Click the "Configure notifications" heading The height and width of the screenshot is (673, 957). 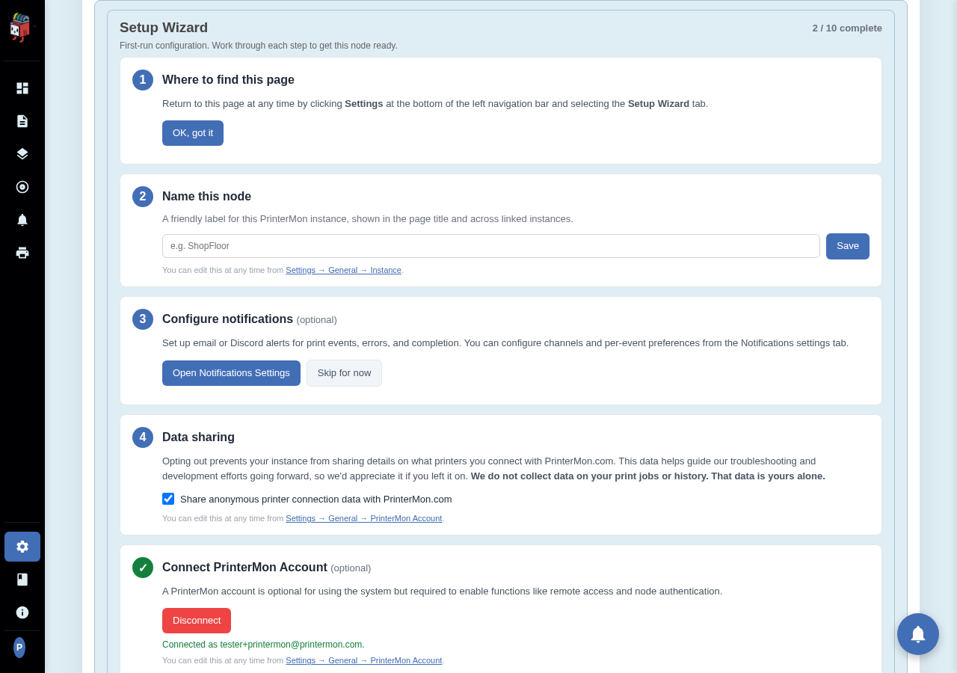click(x=227, y=319)
